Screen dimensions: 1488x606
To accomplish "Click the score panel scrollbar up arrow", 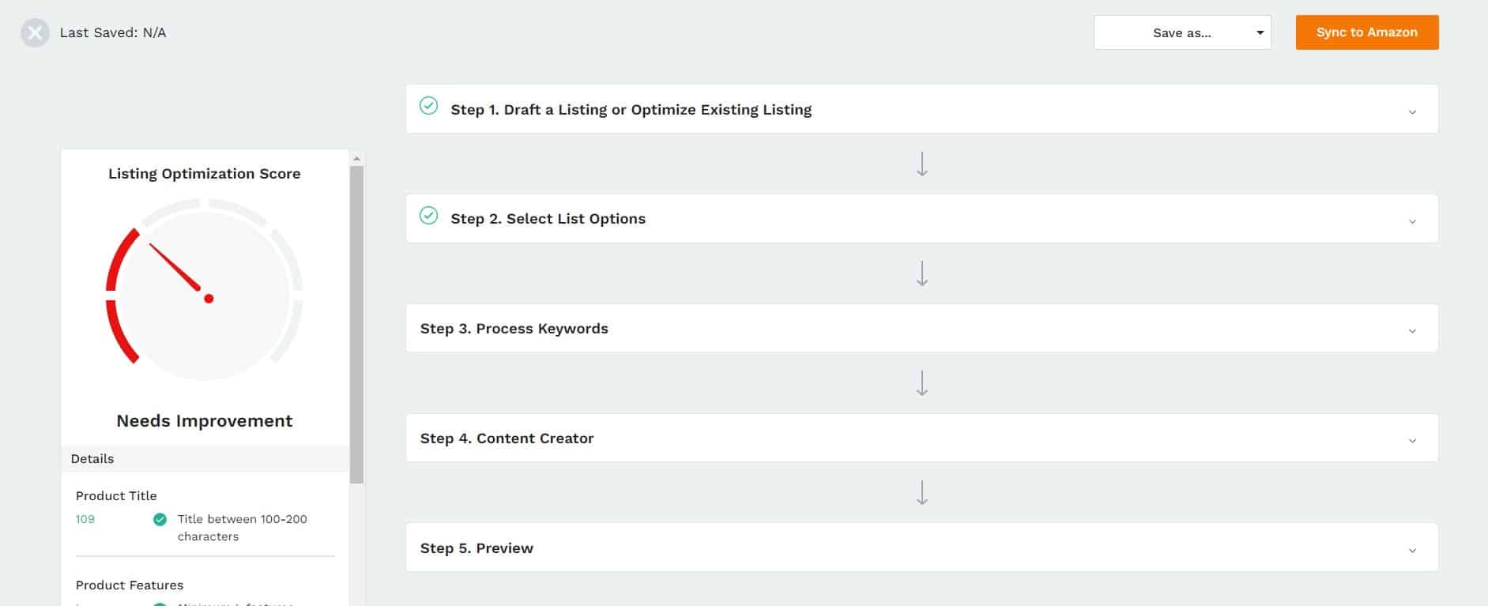I will 356,159.
